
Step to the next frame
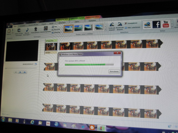tap(25, 72)
